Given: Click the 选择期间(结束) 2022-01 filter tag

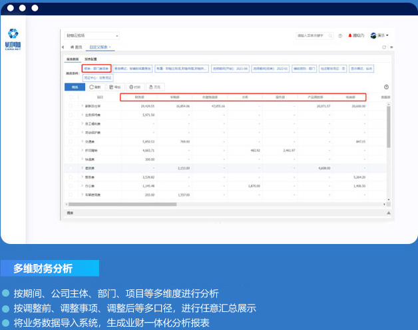Looking at the screenshot, I should pos(270,69).
